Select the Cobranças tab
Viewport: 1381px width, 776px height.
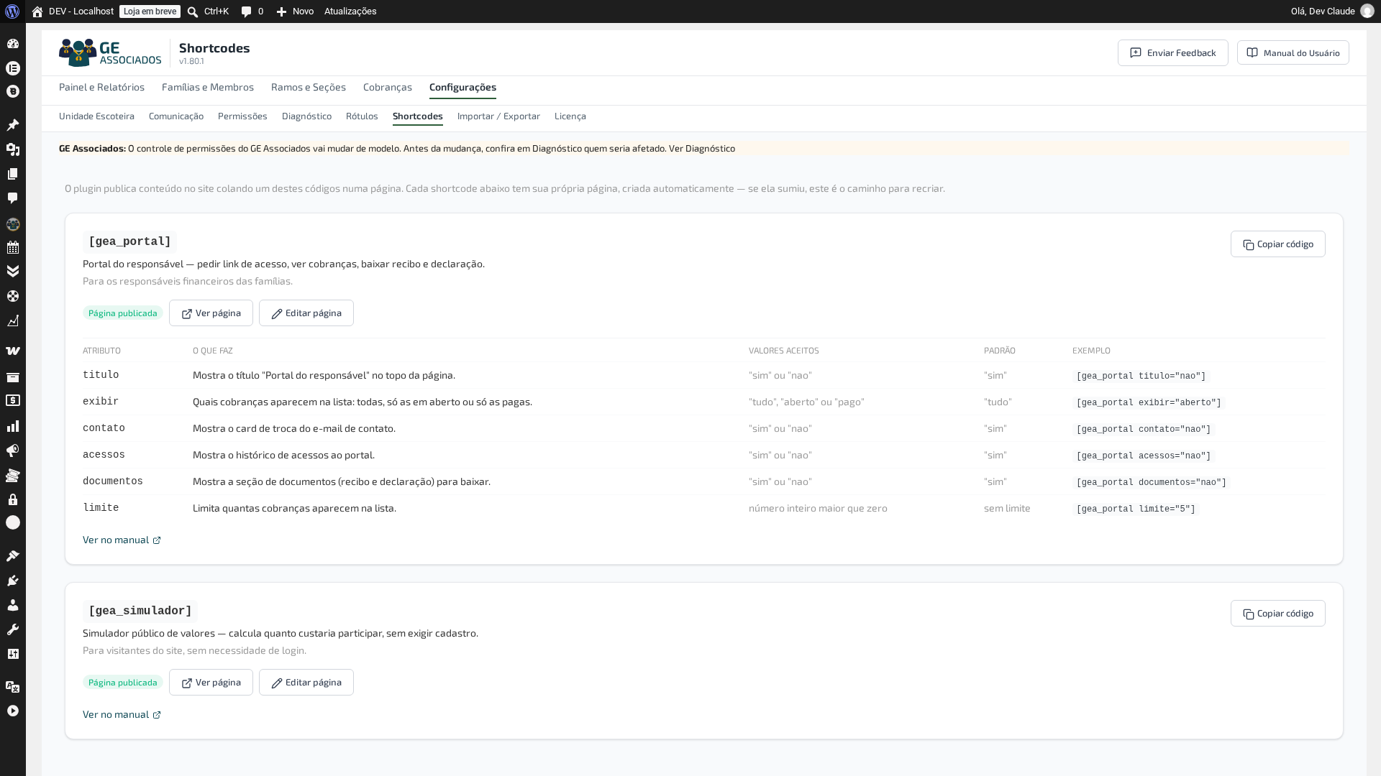click(388, 87)
